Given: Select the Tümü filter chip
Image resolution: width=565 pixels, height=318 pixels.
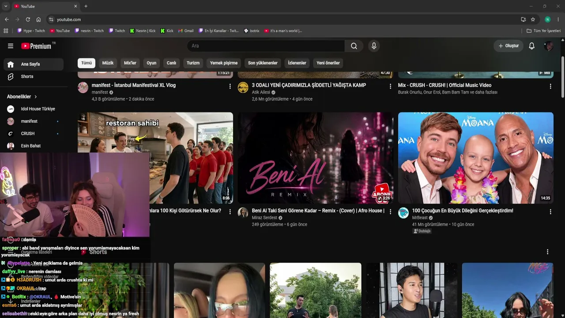Looking at the screenshot, I should point(87,63).
